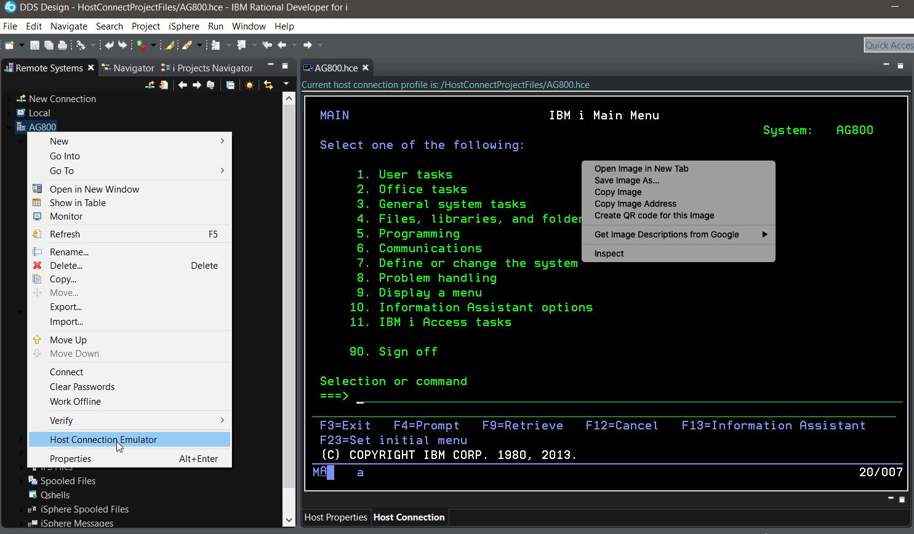The image size is (914, 534).
Task: Click the Remote Systems scrollbar down arrow
Action: (x=289, y=520)
